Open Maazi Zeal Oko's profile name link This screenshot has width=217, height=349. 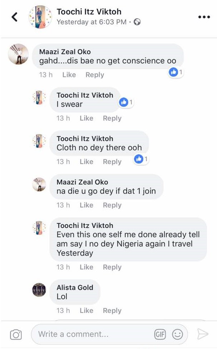pyautogui.click(x=65, y=52)
